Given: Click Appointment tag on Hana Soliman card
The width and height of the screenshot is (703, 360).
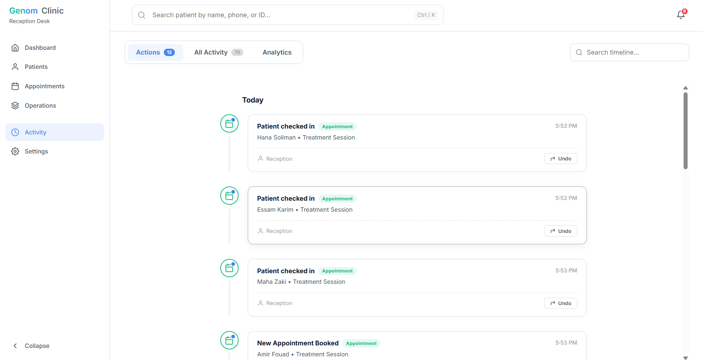Looking at the screenshot, I should point(337,126).
